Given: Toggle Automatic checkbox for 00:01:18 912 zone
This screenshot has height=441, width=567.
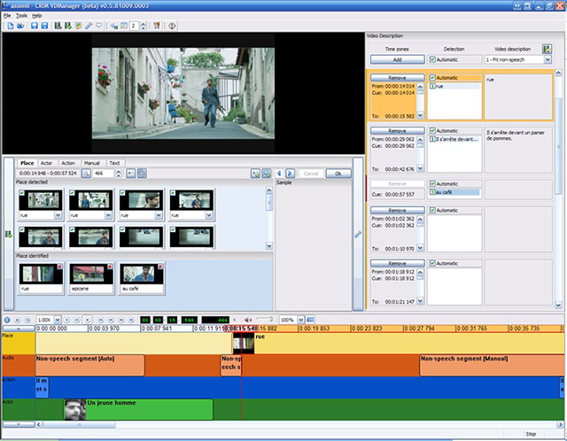Looking at the screenshot, I should (x=432, y=263).
